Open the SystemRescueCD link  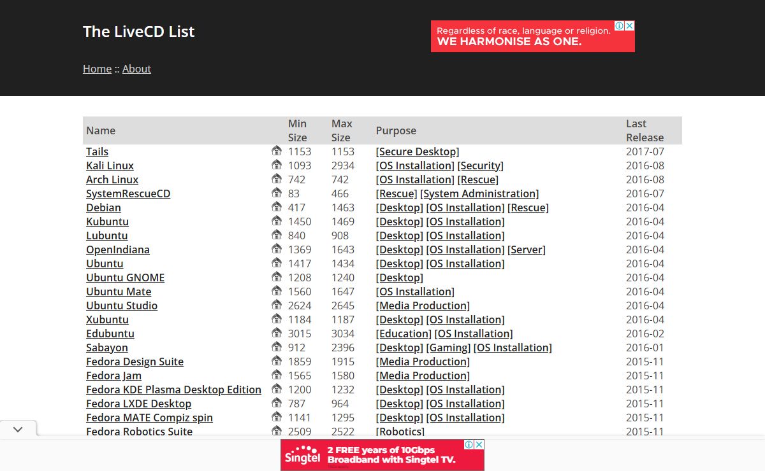pyautogui.click(x=128, y=193)
